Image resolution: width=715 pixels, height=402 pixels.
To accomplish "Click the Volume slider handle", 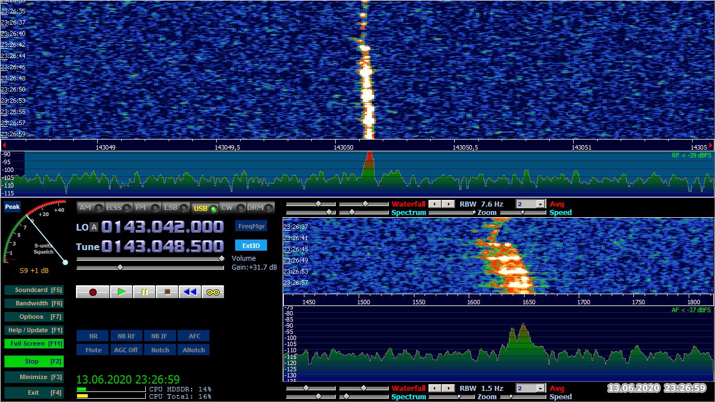I will (221, 259).
